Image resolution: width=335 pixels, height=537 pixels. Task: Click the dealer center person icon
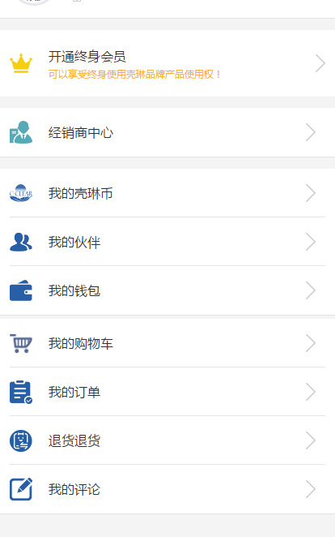[21, 132]
